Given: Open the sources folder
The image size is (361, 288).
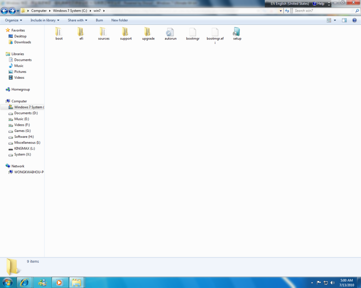Looking at the screenshot, I should tap(104, 32).
